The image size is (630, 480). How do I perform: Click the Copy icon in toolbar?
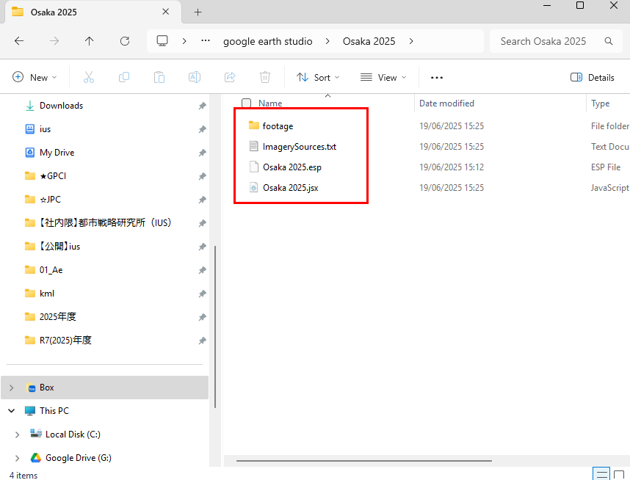coord(124,77)
